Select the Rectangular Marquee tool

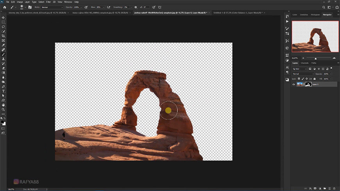tap(3, 22)
